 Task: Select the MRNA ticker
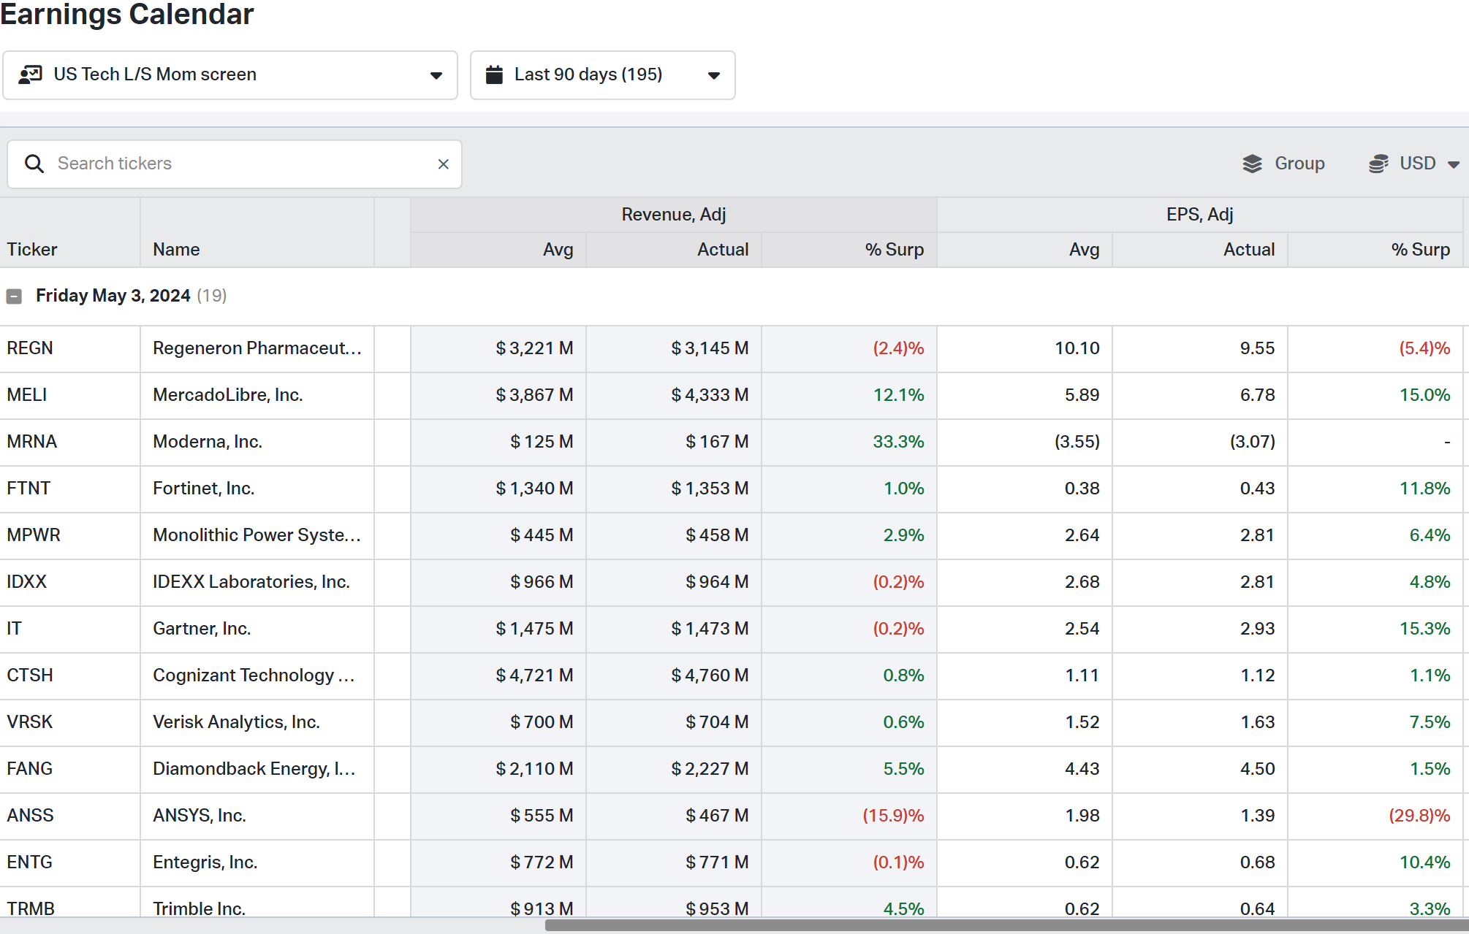pyautogui.click(x=32, y=442)
